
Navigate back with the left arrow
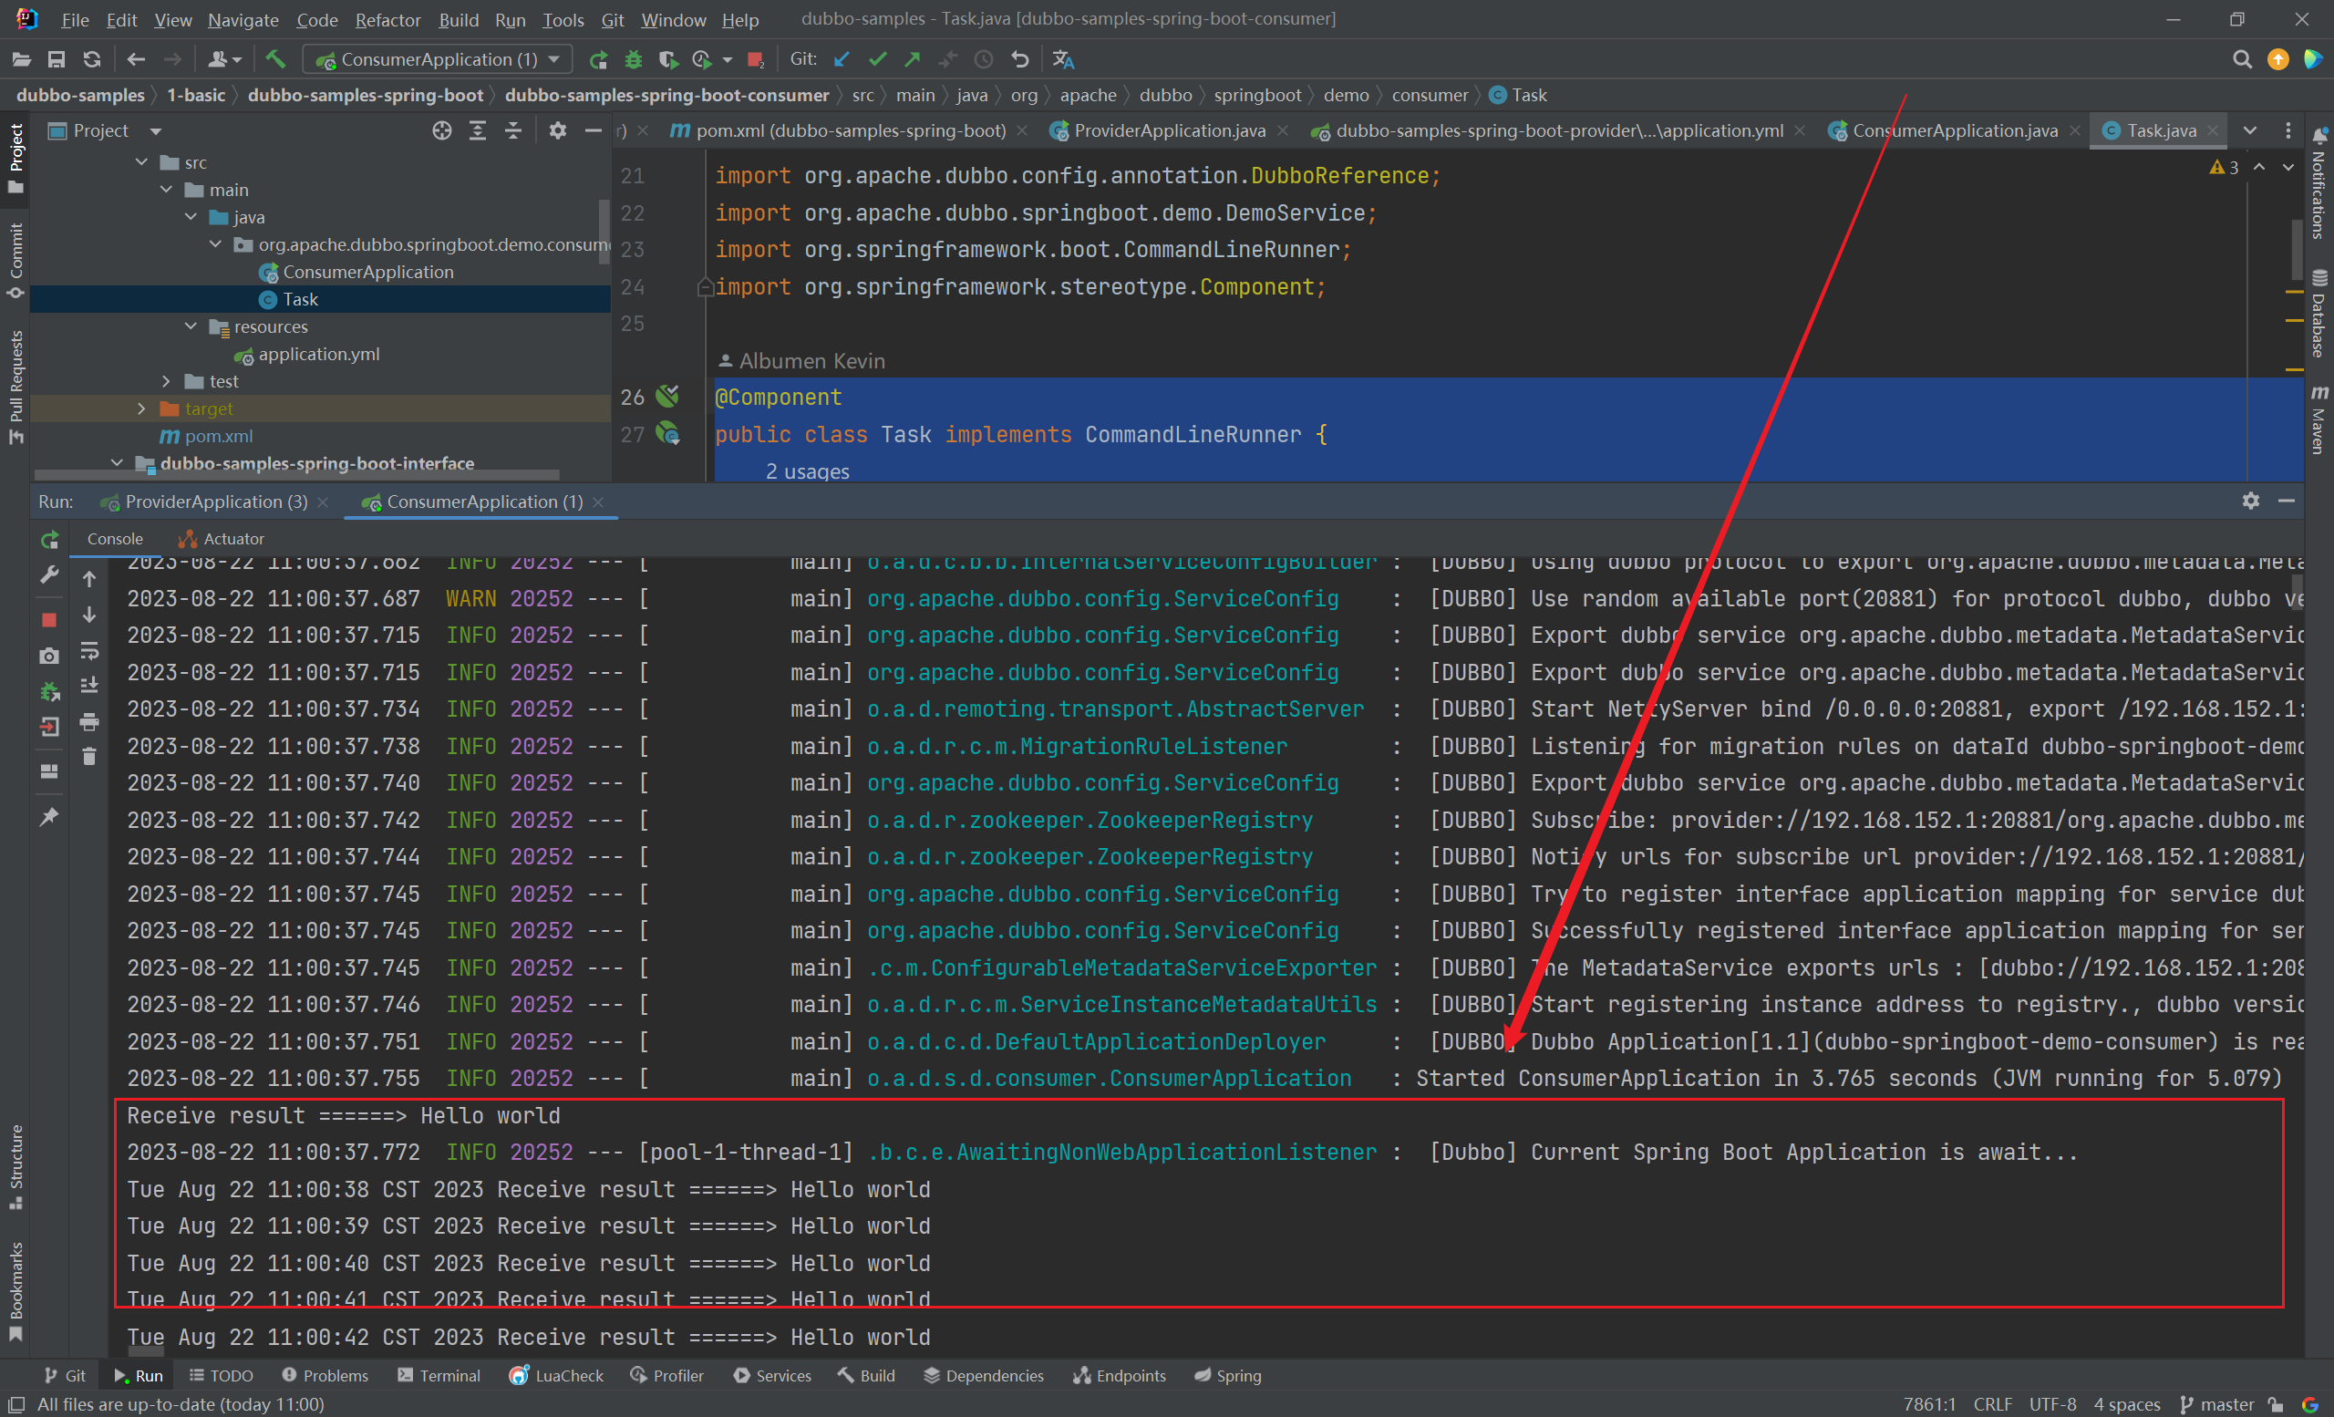tap(137, 59)
